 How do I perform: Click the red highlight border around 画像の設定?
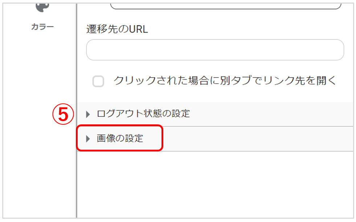(x=120, y=125)
